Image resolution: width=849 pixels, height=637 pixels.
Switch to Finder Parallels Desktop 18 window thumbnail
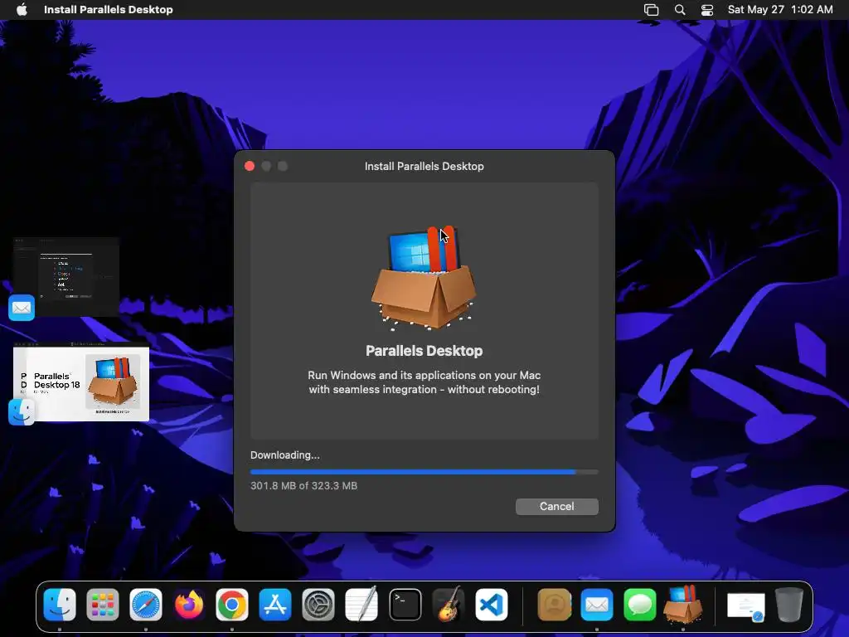click(x=81, y=382)
